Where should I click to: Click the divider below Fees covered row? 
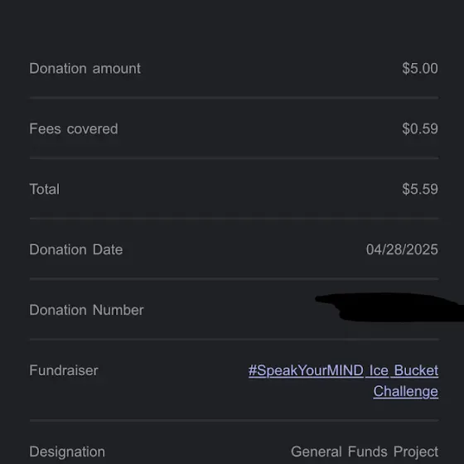point(234,158)
